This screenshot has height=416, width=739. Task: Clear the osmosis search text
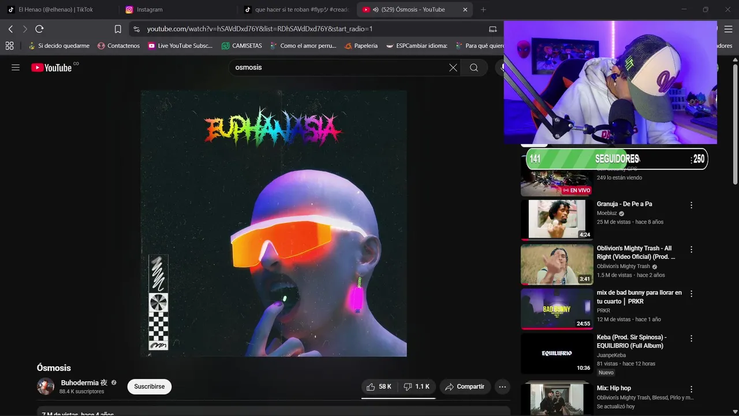(453, 68)
